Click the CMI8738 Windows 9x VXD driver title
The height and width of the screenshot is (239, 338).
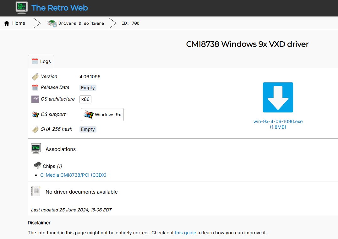click(x=247, y=44)
